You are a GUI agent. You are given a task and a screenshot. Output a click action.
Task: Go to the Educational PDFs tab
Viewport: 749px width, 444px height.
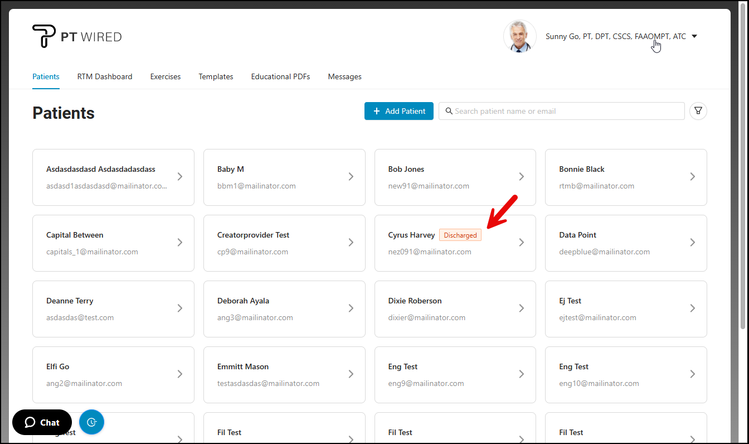click(280, 77)
